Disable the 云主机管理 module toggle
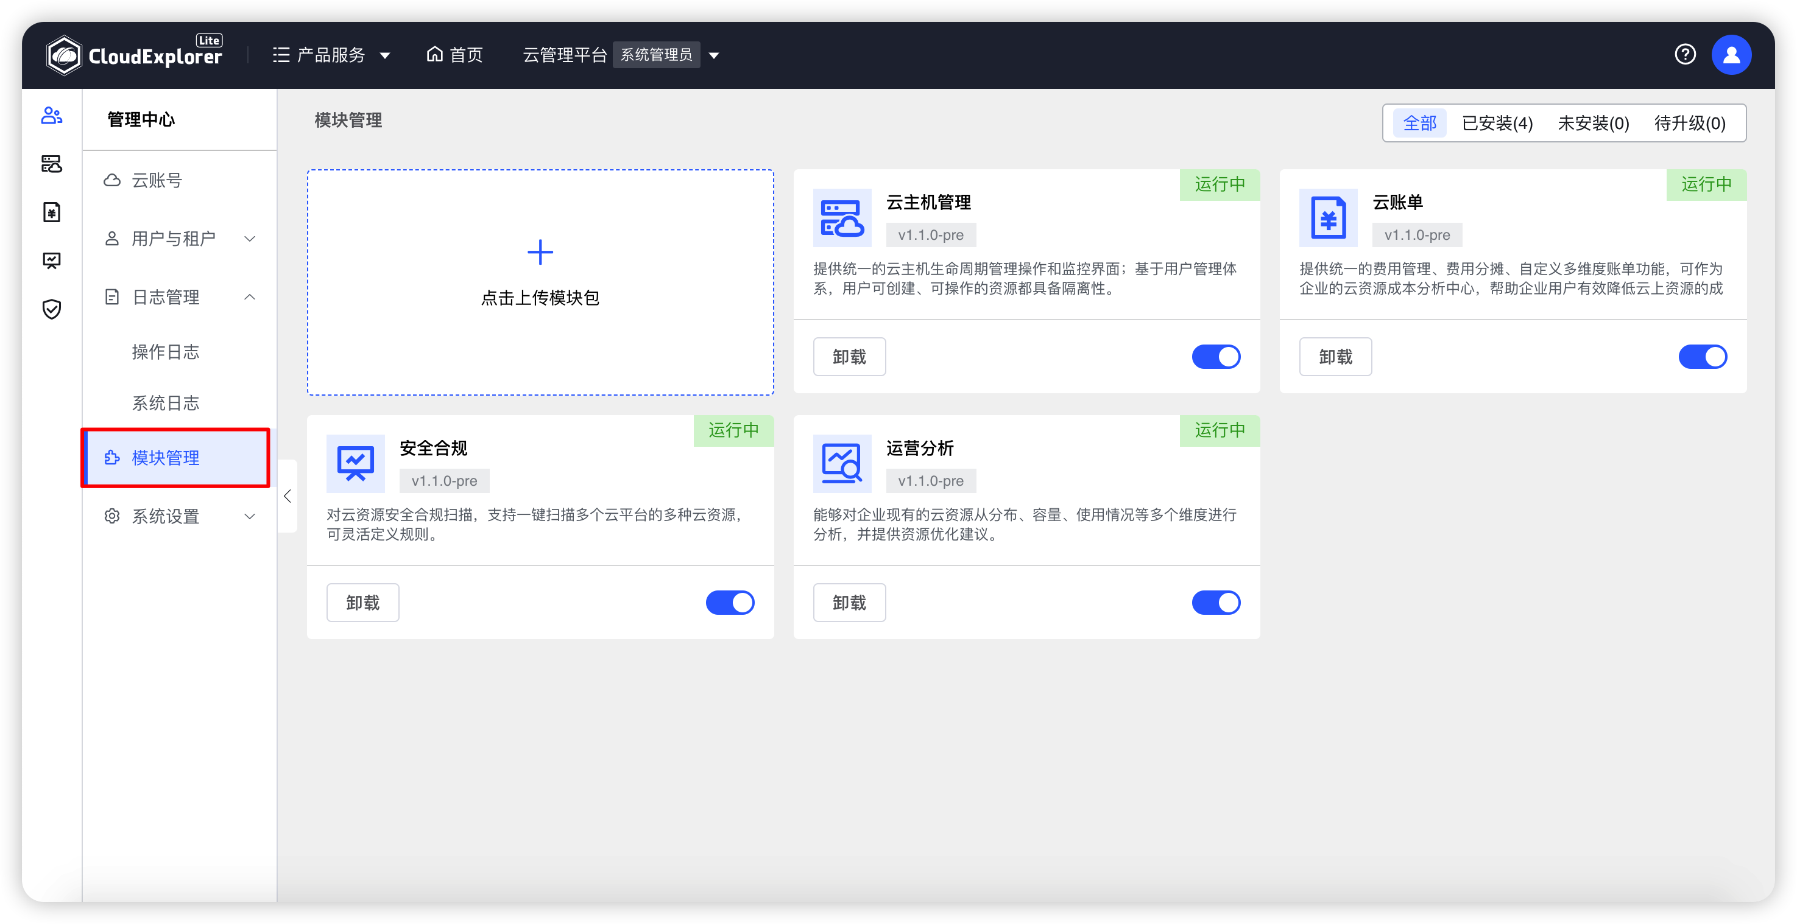The image size is (1797, 924). (x=1216, y=357)
